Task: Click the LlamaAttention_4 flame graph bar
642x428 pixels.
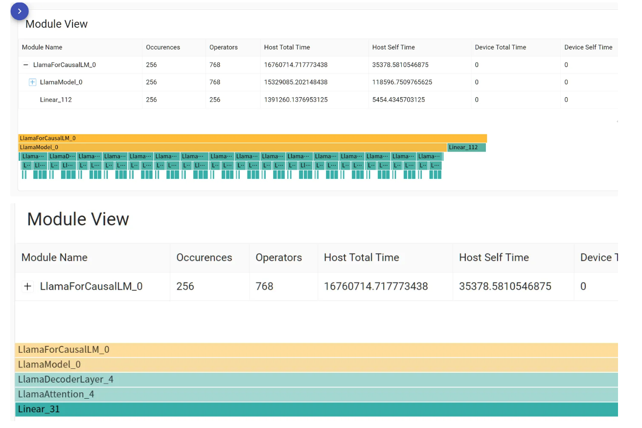Action: pos(317,394)
